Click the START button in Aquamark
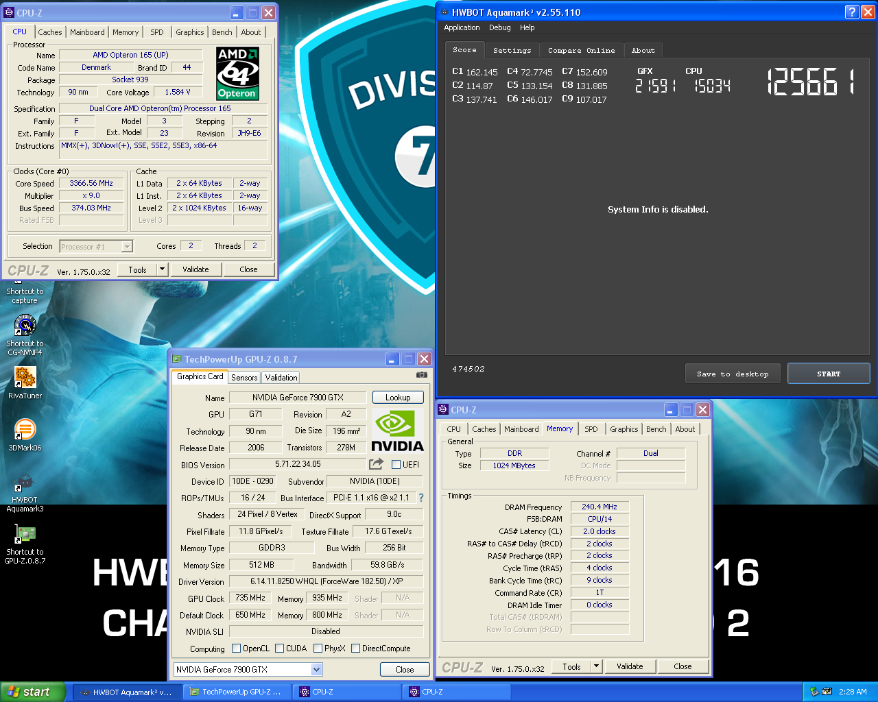Image resolution: width=878 pixels, height=702 pixels. pos(829,374)
